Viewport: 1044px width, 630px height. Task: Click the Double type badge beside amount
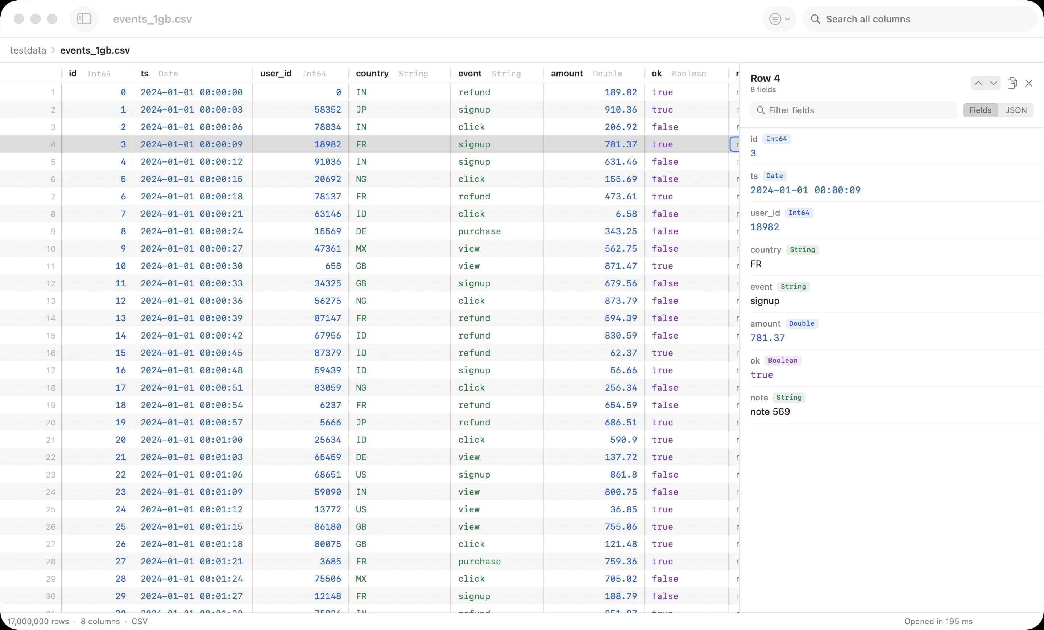click(801, 324)
